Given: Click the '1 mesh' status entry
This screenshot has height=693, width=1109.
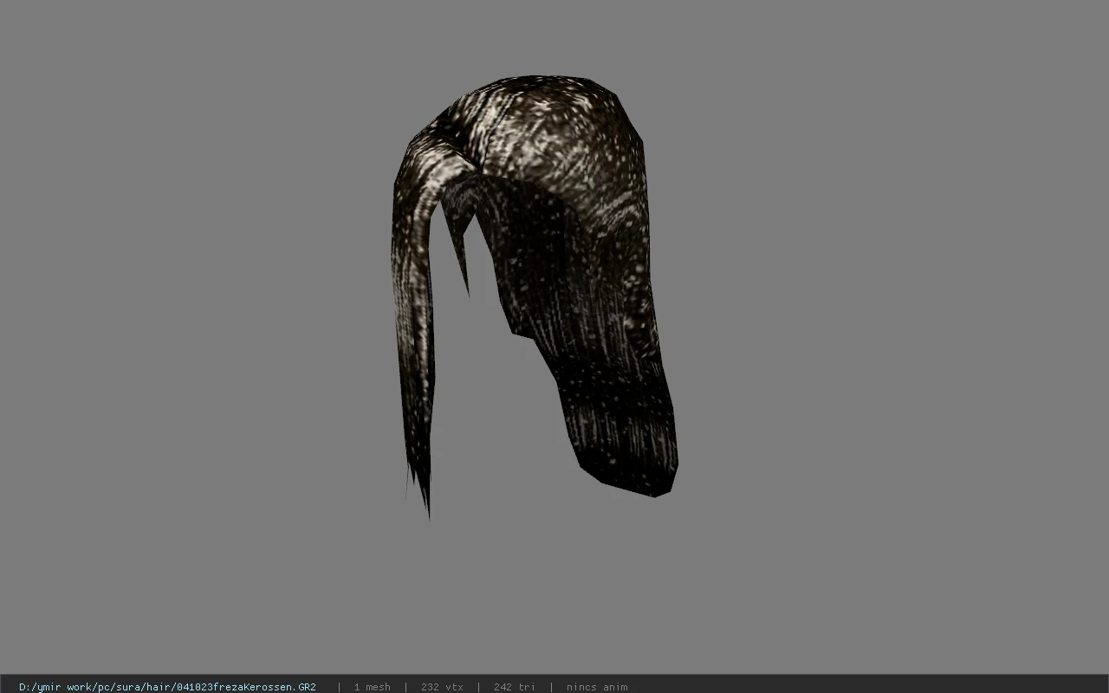Looking at the screenshot, I should pos(372,687).
